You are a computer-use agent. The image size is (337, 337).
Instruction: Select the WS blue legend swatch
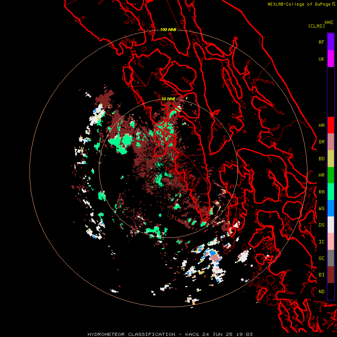pos(331,208)
